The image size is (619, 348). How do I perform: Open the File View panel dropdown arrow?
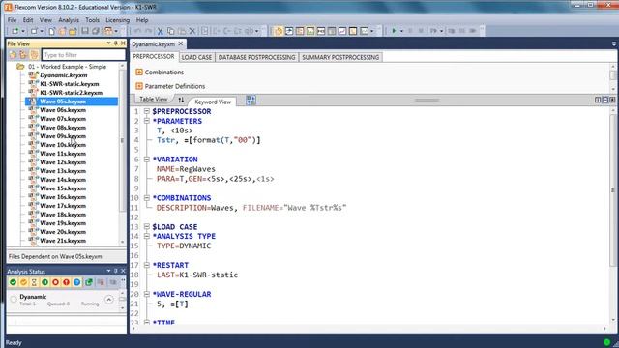coord(108,43)
